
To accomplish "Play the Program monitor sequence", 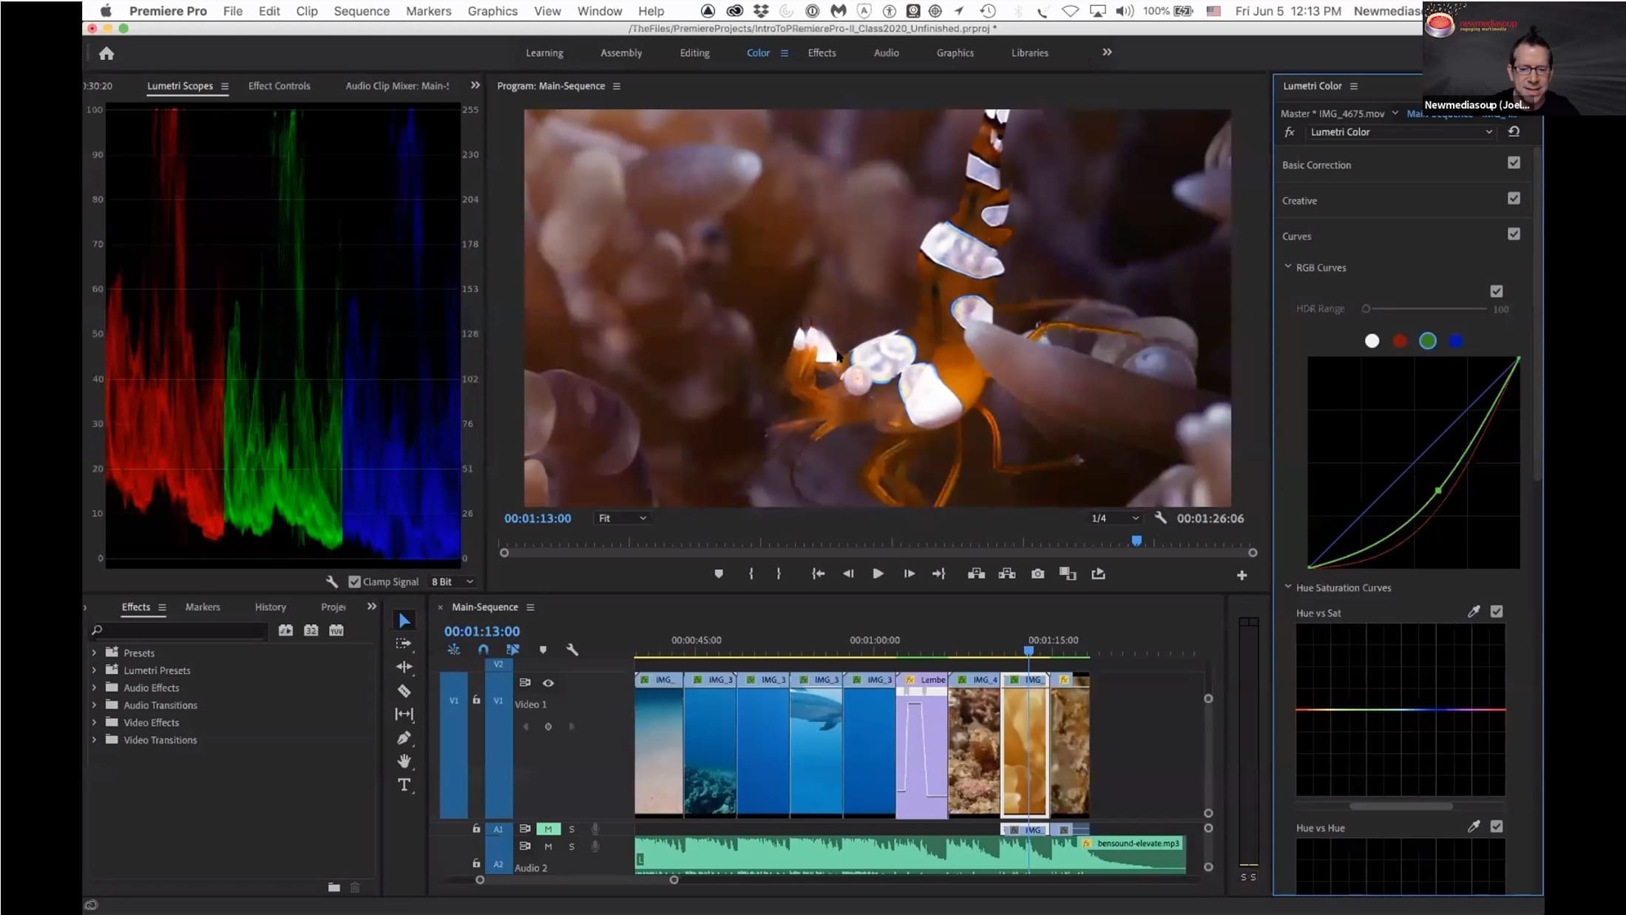I will tap(878, 574).
